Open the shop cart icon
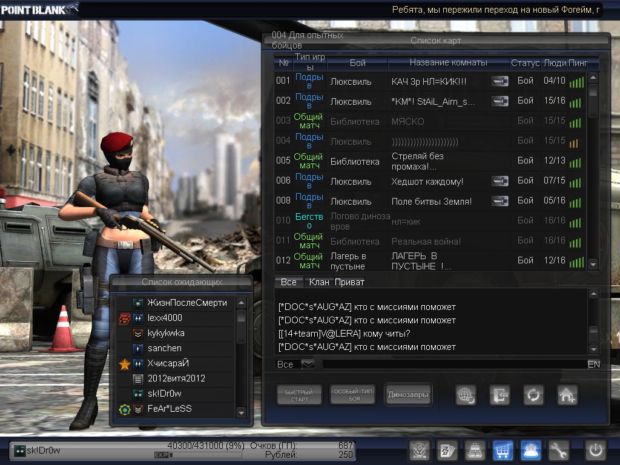 pos(503,450)
